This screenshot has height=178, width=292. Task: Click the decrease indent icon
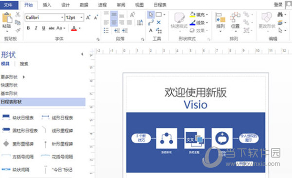click(117, 30)
